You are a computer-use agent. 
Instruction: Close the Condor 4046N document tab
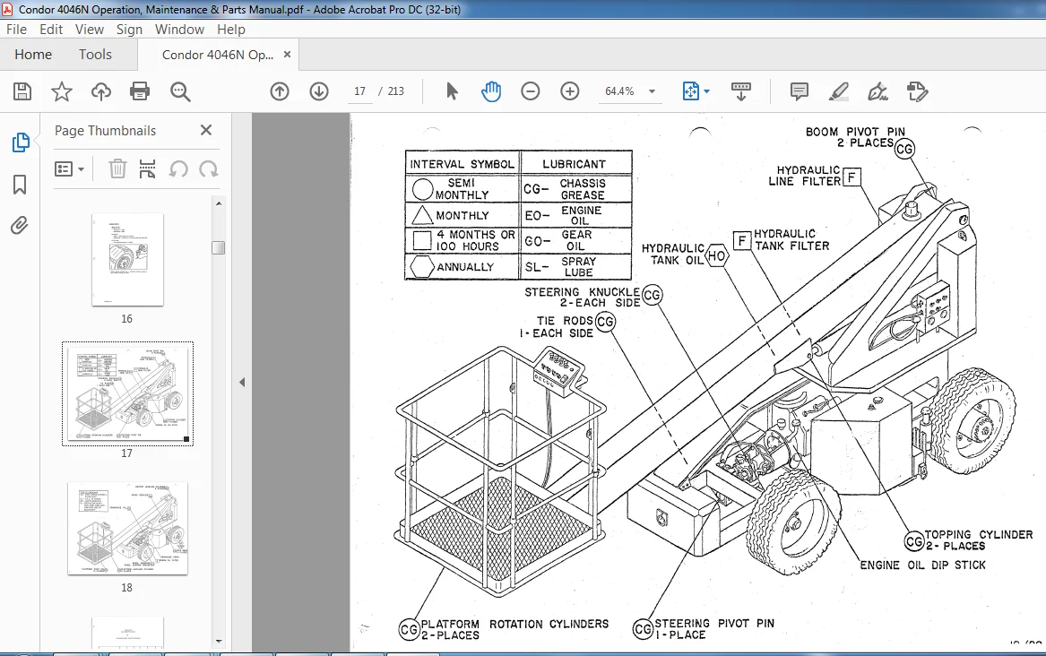pos(288,55)
